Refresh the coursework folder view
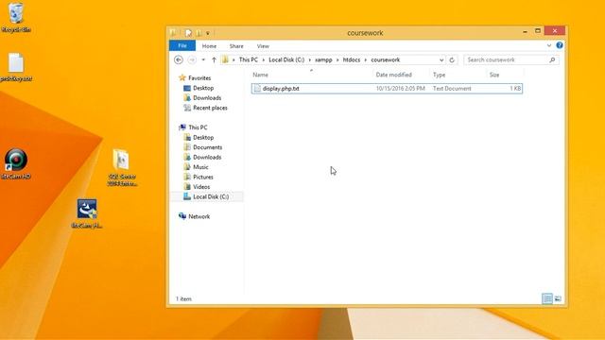Image resolution: width=605 pixels, height=340 pixels. click(452, 59)
